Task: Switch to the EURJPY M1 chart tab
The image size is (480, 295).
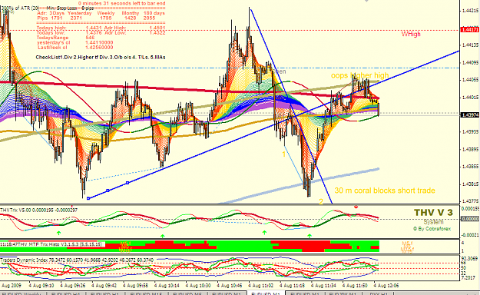Action: click(343, 293)
